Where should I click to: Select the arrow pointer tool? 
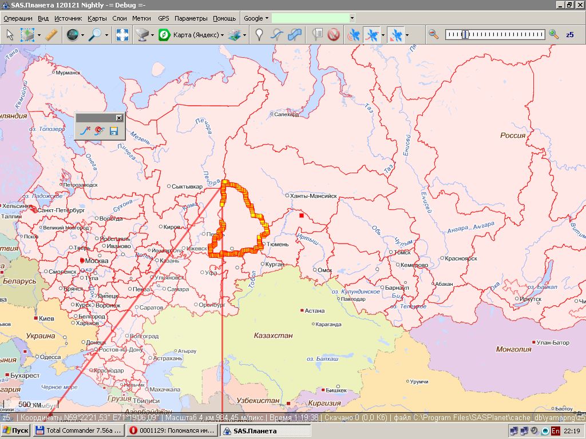coord(10,35)
